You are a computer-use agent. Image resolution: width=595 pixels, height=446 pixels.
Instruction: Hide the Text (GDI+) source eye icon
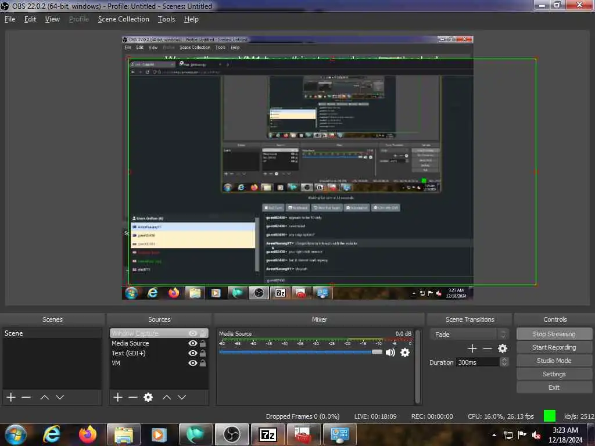coord(193,353)
